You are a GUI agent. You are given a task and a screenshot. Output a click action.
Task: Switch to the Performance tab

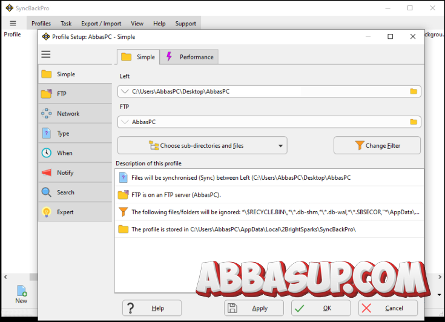point(190,57)
